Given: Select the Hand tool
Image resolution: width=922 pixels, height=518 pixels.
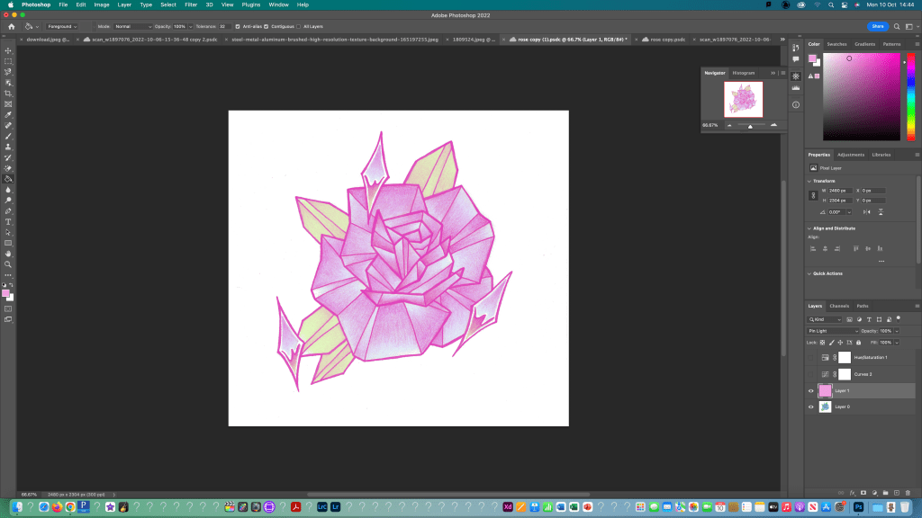Looking at the screenshot, I should (8, 254).
